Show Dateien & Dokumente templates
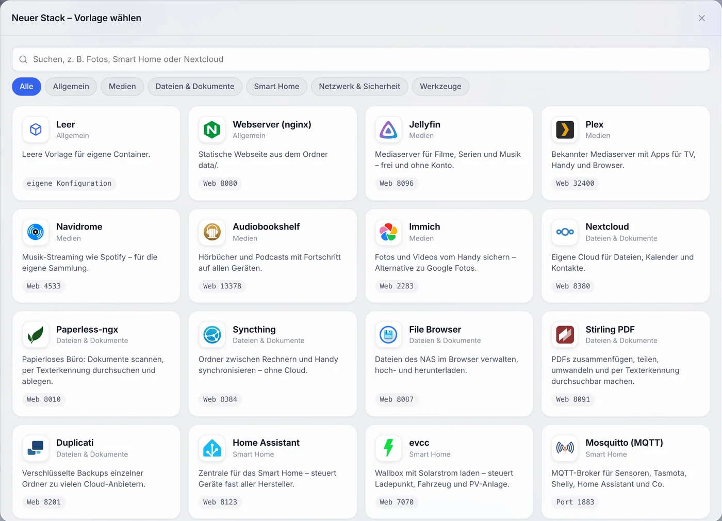The height and width of the screenshot is (521, 722). (195, 87)
